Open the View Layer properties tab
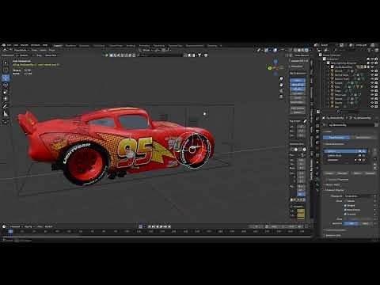Image resolution: width=380 pixels, height=285 pixels. pyautogui.click(x=318, y=137)
